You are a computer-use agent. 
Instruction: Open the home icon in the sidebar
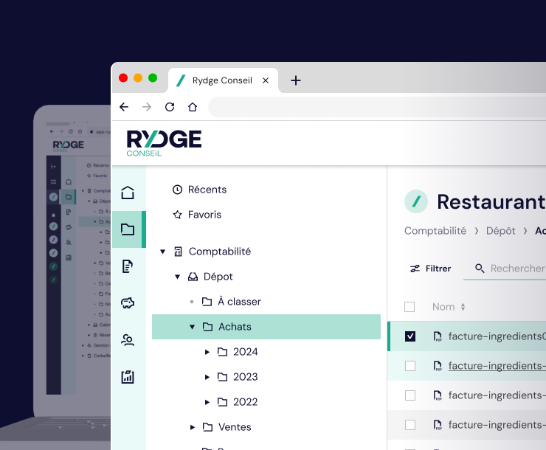[x=128, y=193]
